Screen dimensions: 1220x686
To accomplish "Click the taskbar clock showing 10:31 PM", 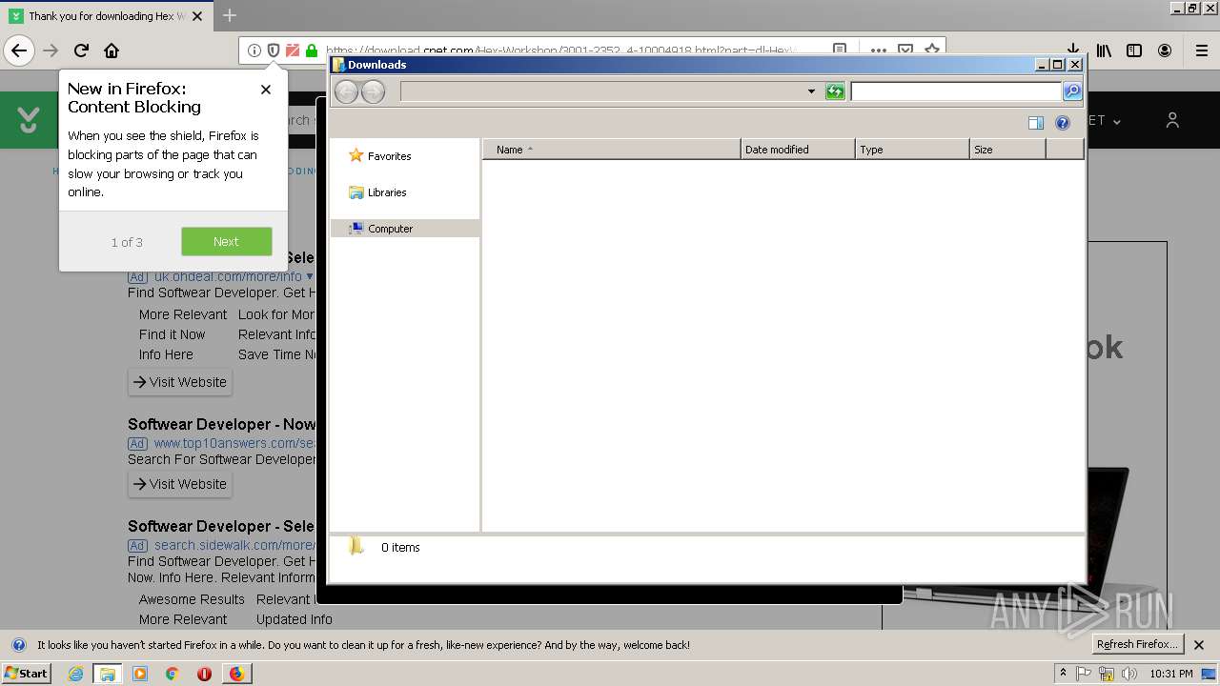I will click(1171, 674).
